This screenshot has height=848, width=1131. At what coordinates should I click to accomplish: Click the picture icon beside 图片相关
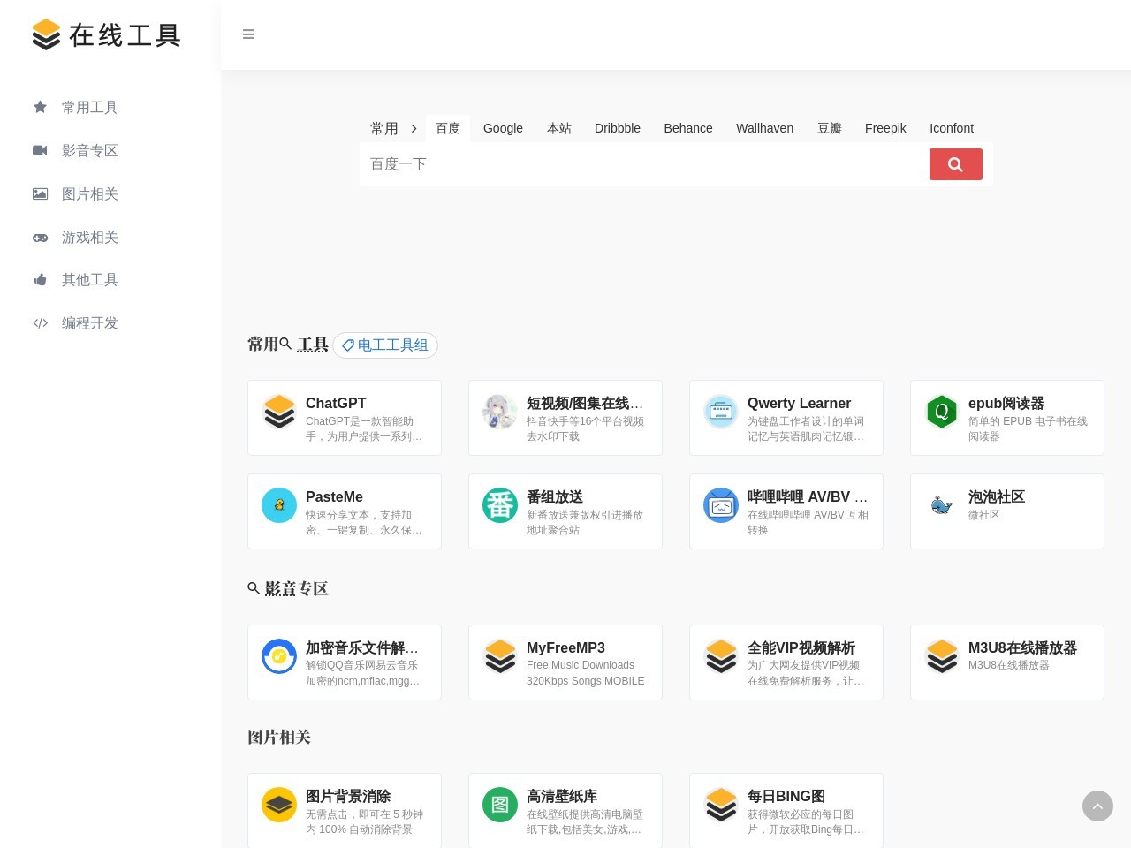(x=40, y=193)
